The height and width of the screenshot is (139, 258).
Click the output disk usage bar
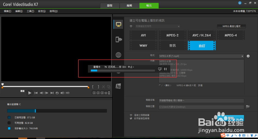point(57,111)
